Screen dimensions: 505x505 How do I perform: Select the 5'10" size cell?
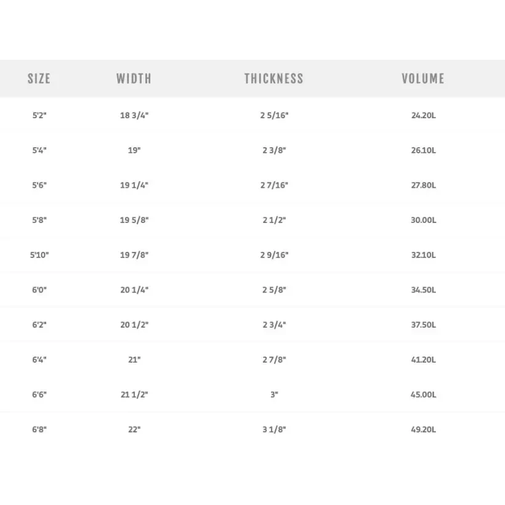pos(39,255)
